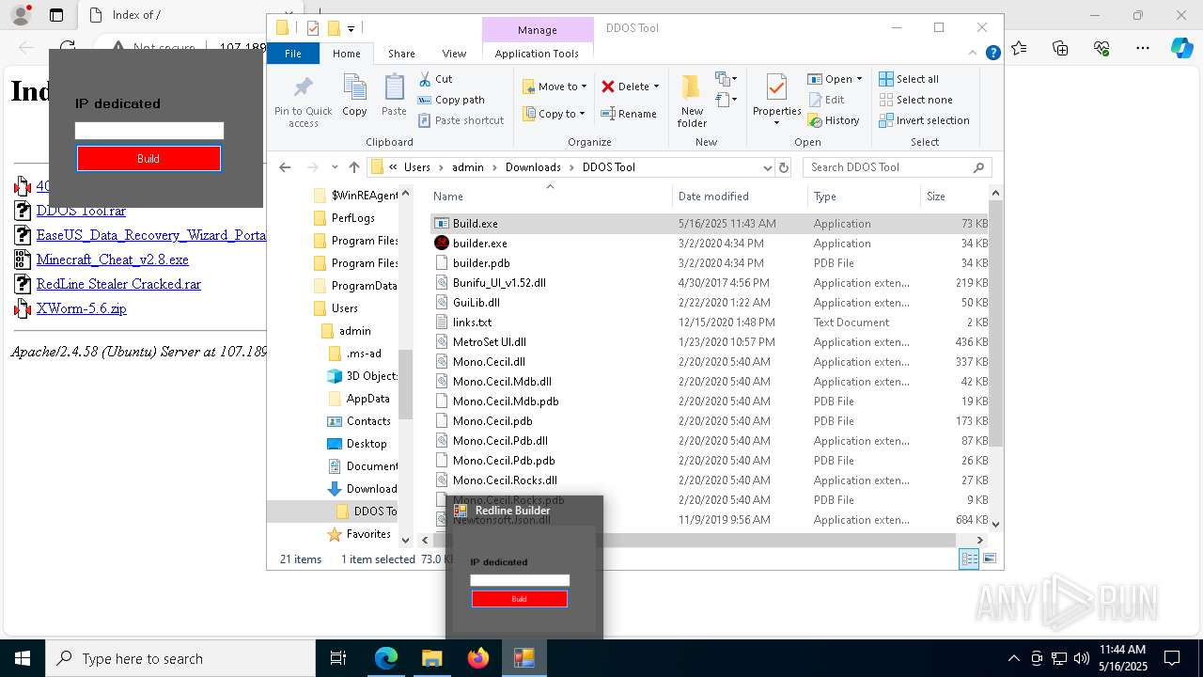Open the File tab
Image resolution: width=1203 pixels, height=677 pixels.
[x=293, y=54]
